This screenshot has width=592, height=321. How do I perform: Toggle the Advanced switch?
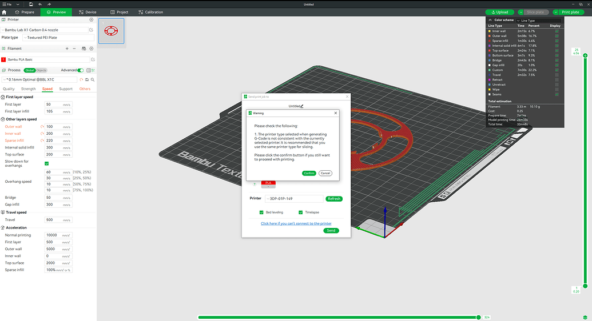pyautogui.click(x=81, y=70)
